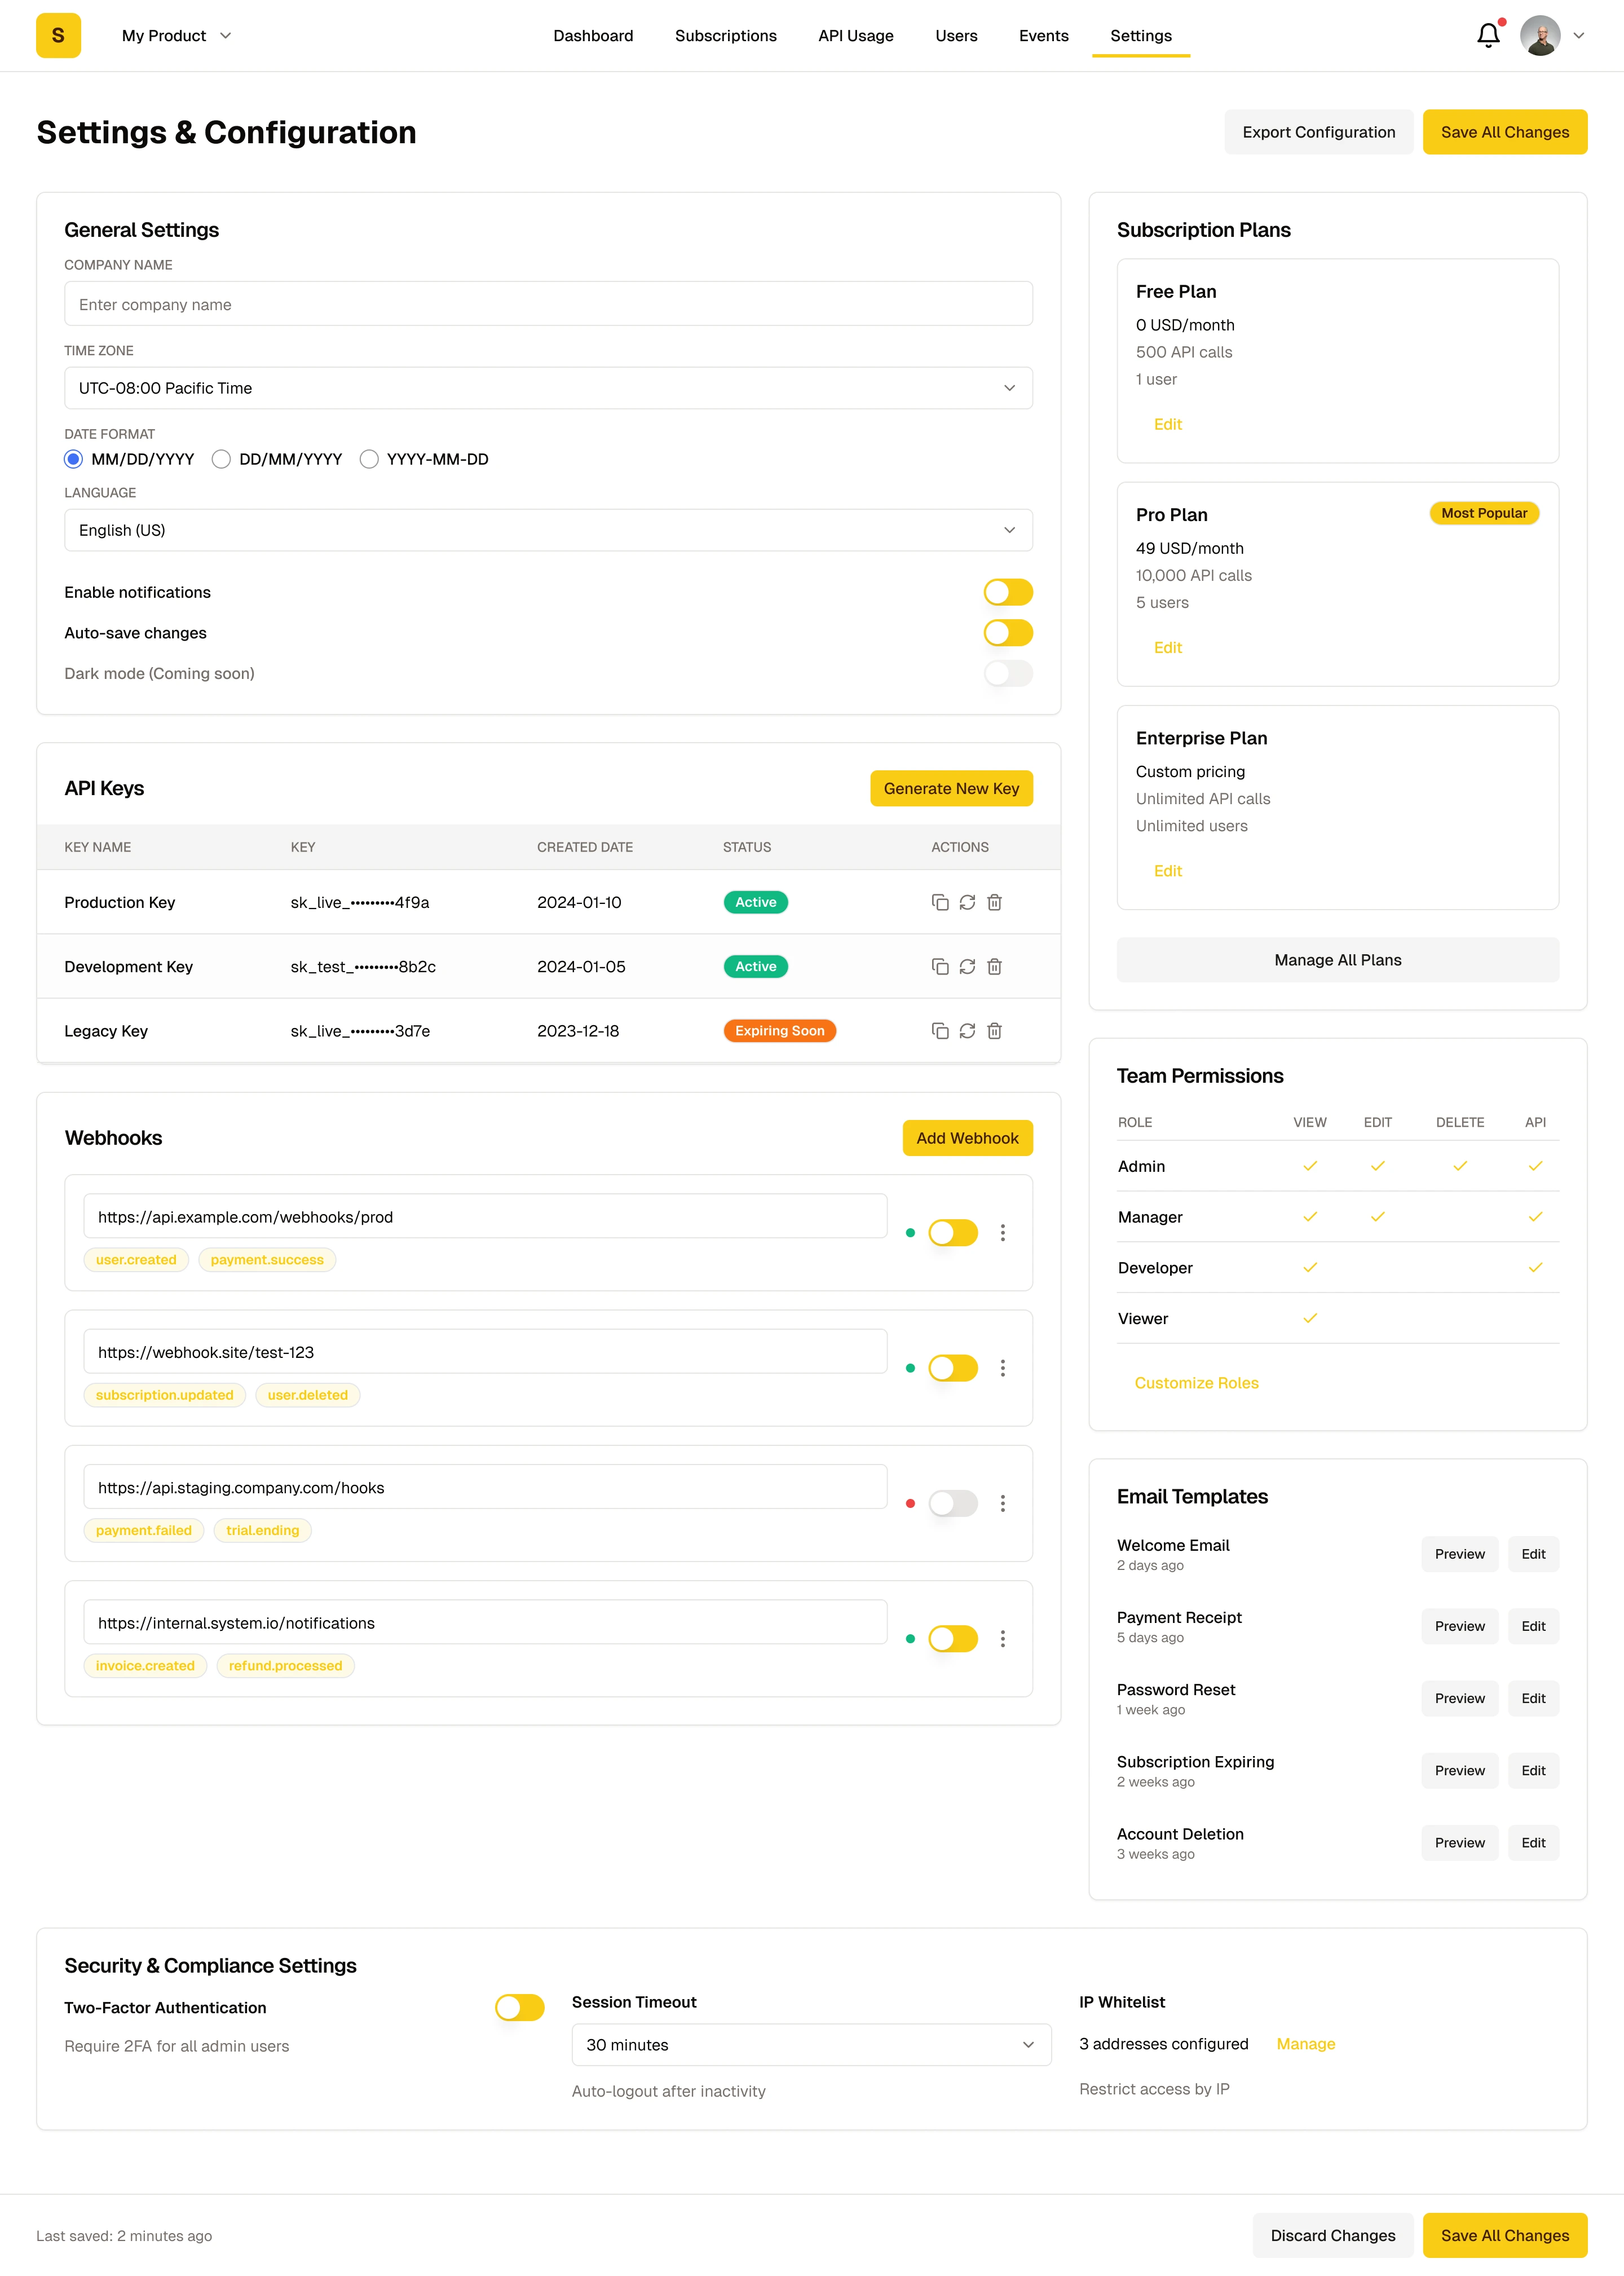Image resolution: width=1624 pixels, height=2276 pixels.
Task: Click the company name input field
Action: pos(548,304)
